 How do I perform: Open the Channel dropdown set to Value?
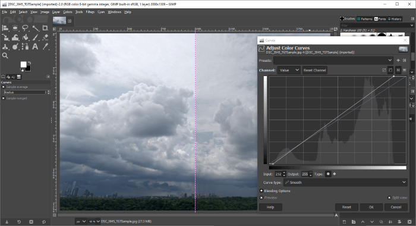point(289,70)
